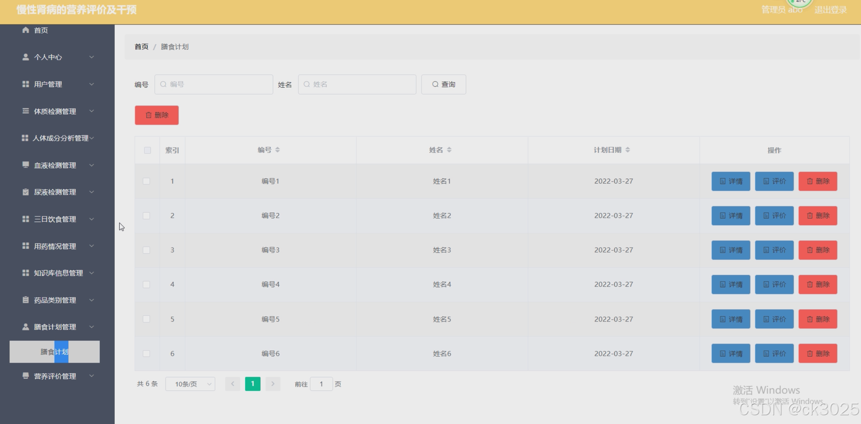Open the 三日饮食管理 menu
Image resolution: width=861 pixels, height=424 pixels.
[x=55, y=219]
